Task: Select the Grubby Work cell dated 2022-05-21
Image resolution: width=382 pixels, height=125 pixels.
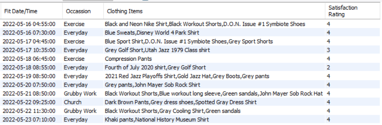Action: (83, 93)
